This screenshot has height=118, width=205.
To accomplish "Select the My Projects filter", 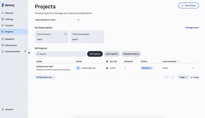I will [112, 54].
